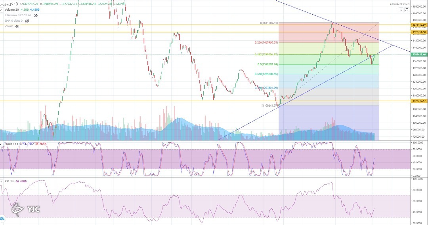Viewport: 428px width, 225px height.
Task: Click the scroll-to-latest down arrow button
Action: 401,10
